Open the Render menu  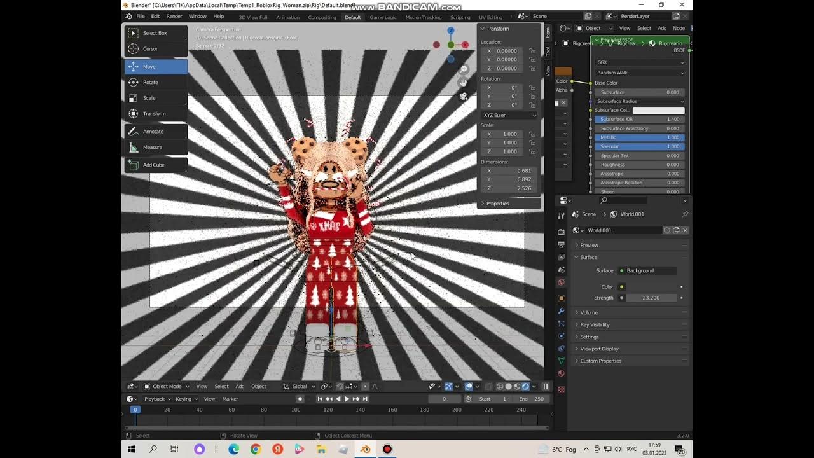click(x=174, y=16)
